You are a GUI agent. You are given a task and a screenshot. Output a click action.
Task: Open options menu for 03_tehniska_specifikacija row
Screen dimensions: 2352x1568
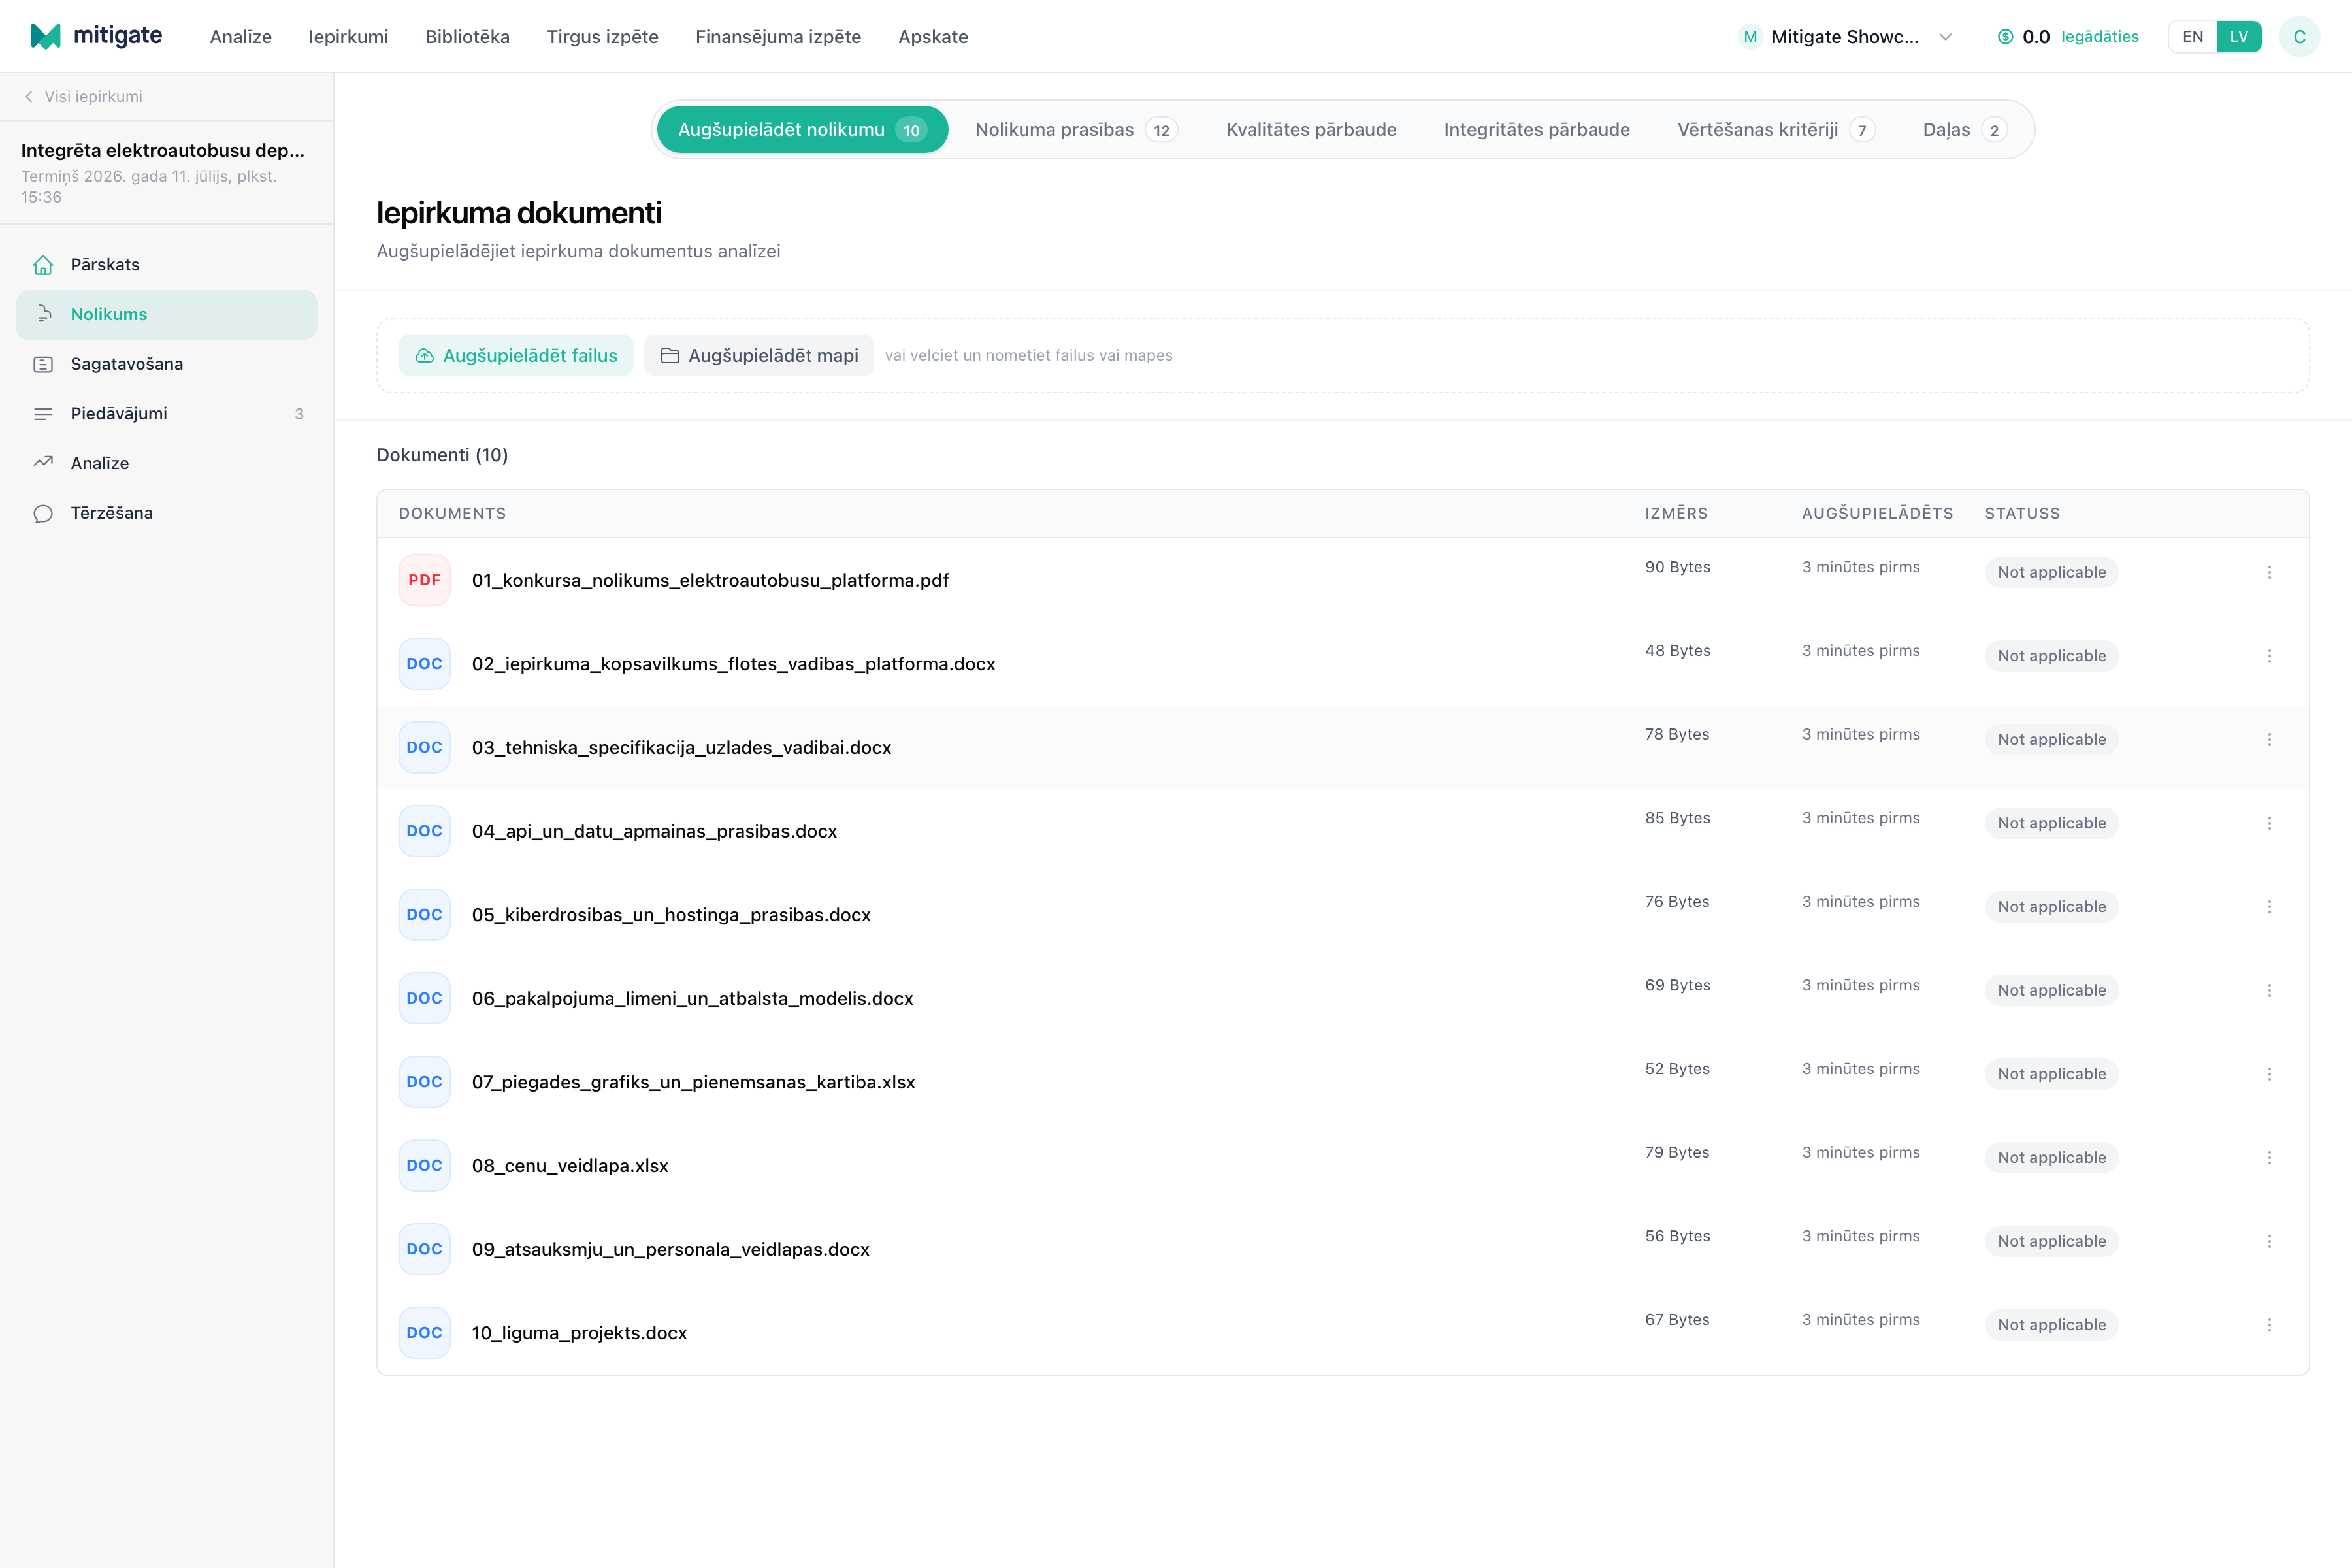2269,740
